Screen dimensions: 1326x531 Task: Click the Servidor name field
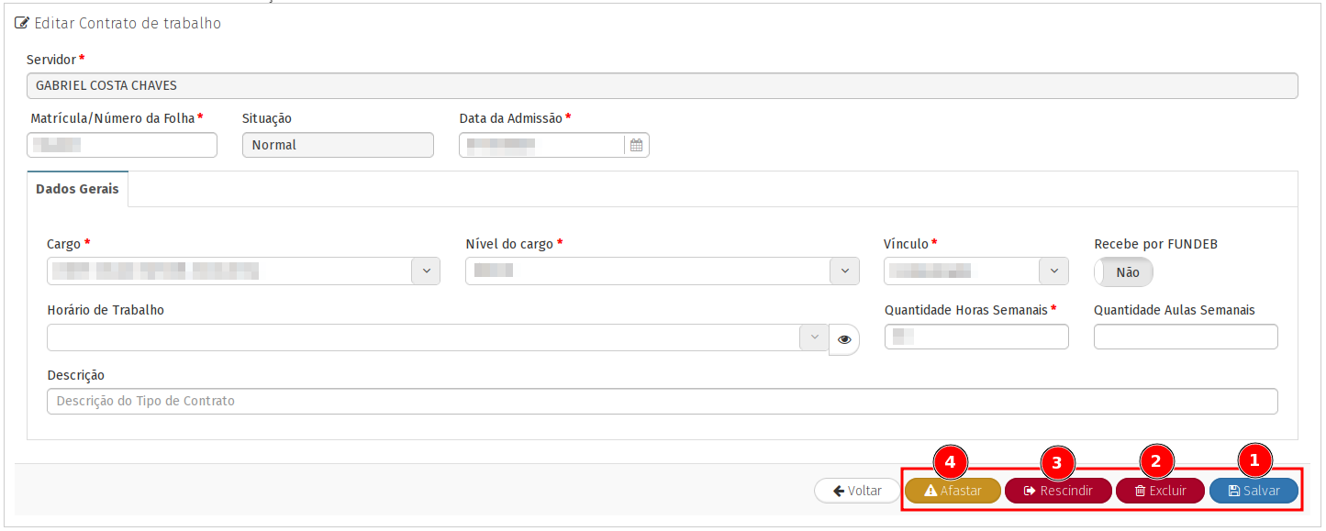tap(661, 85)
